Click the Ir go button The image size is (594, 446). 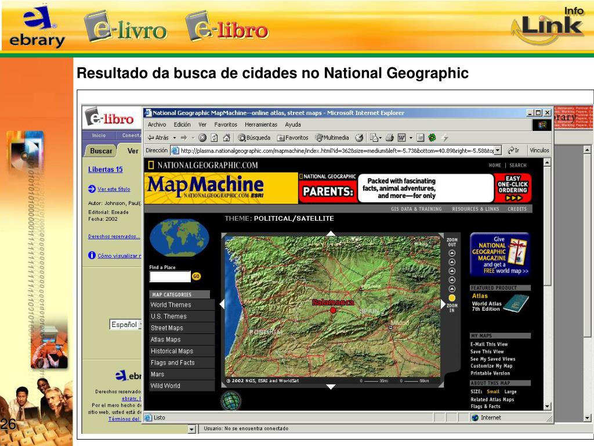(514, 150)
